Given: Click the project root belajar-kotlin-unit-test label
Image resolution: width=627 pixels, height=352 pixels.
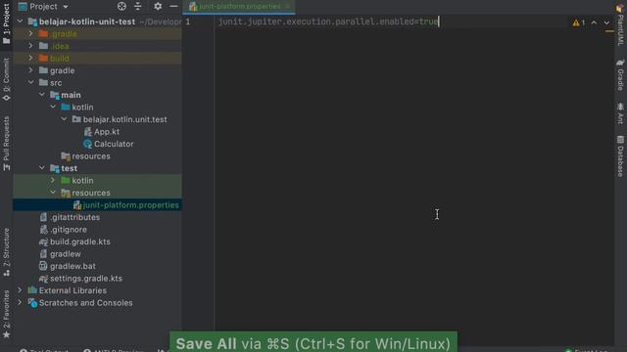Looking at the screenshot, I should coord(87,22).
